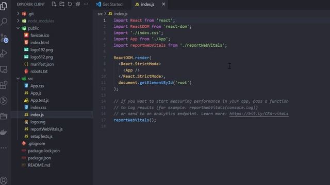
Task: Open the folder-shaped activity bar icon
Action: (4, 116)
